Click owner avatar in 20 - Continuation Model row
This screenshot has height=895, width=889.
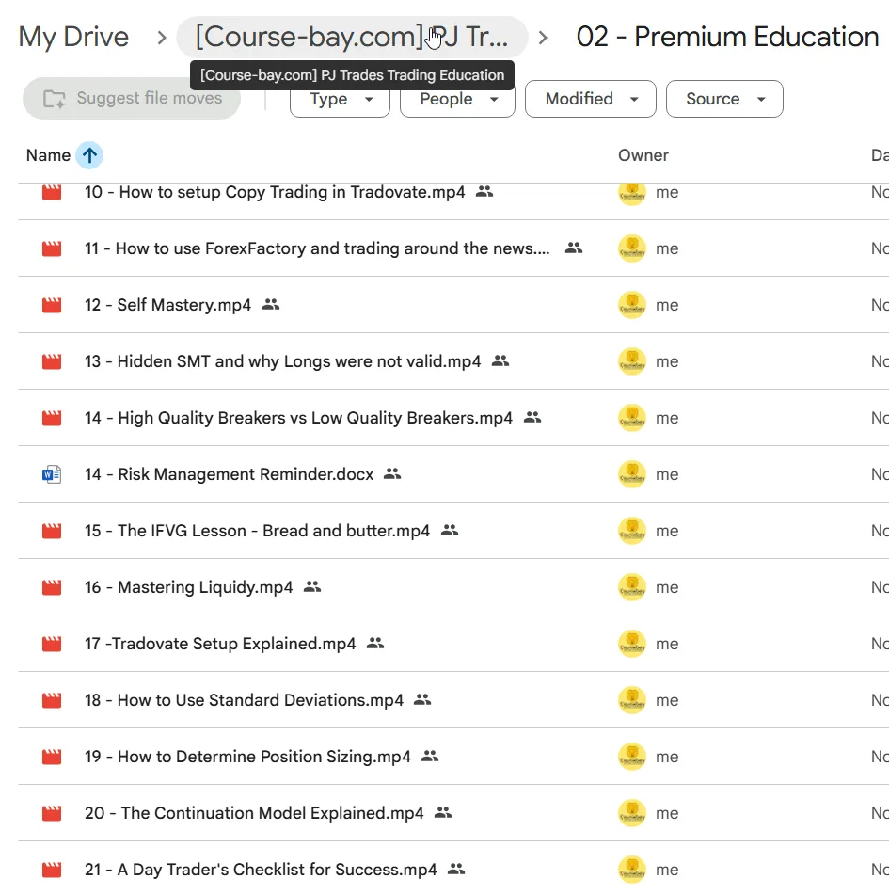(x=632, y=814)
